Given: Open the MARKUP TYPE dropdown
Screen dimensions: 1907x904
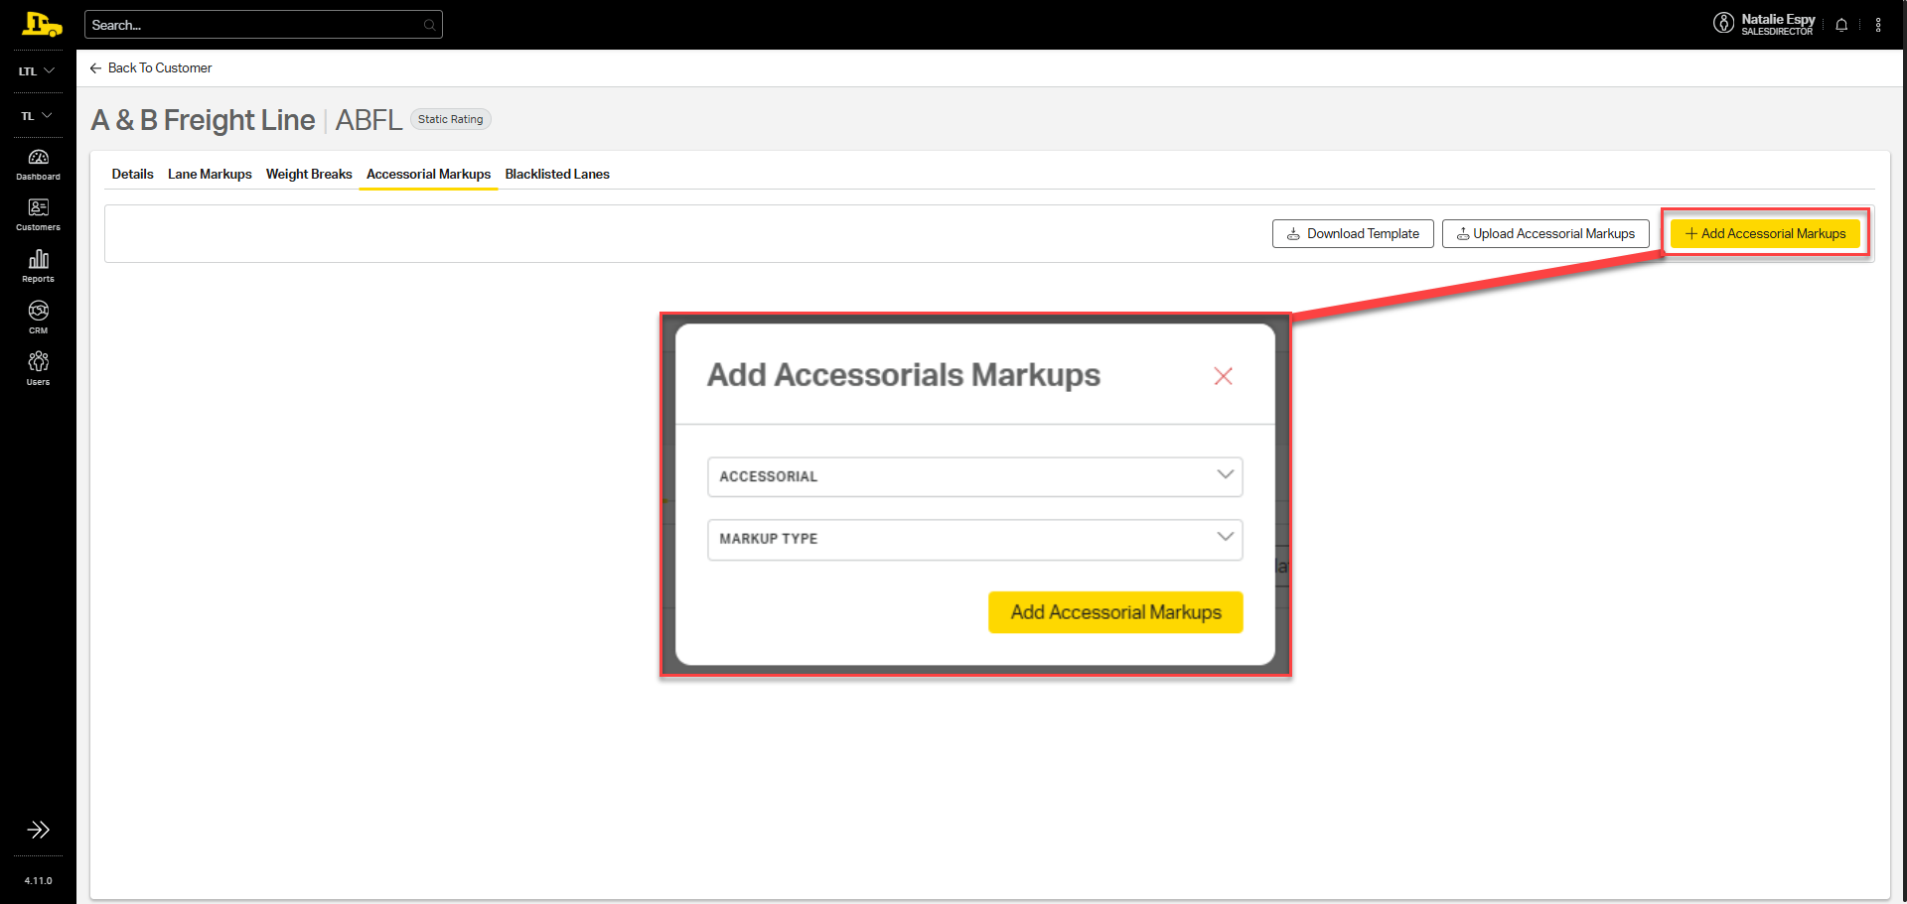Looking at the screenshot, I should click(x=974, y=539).
